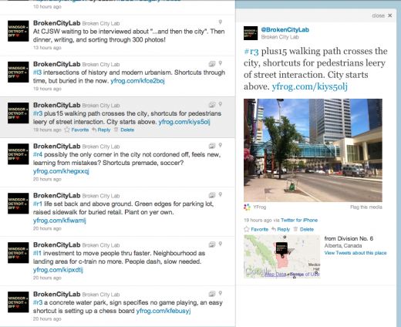Favorite star icon in detail pane
The height and width of the screenshot is (327, 401).
pos(247,229)
